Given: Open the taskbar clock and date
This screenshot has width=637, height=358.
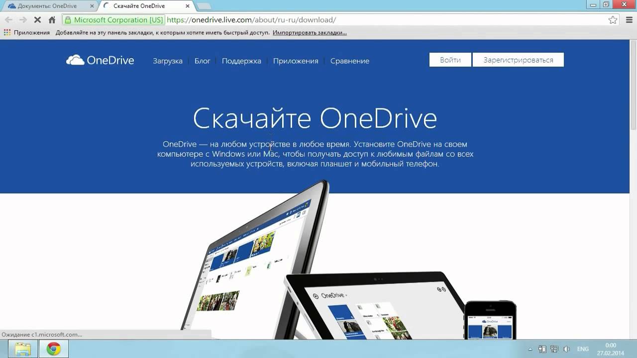Looking at the screenshot, I should 611,349.
